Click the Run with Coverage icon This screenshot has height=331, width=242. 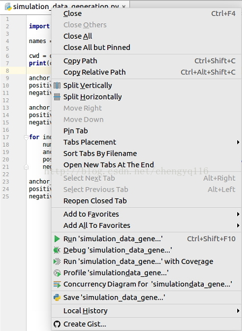pyautogui.click(x=57, y=261)
